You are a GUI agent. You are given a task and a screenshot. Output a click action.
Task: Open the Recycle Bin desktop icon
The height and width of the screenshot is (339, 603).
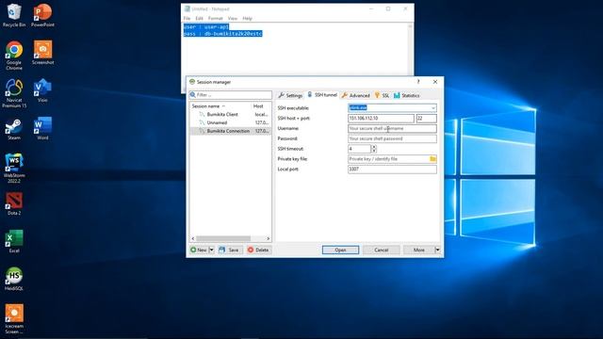coord(14,15)
